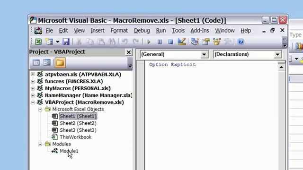The image size is (303, 170).
Task: Click the View Microsoft Excel toolbar icon
Action: point(38,42)
